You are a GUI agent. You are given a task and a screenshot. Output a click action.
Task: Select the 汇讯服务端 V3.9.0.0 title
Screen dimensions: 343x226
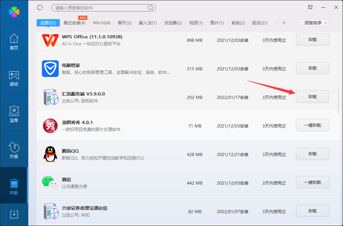83,94
